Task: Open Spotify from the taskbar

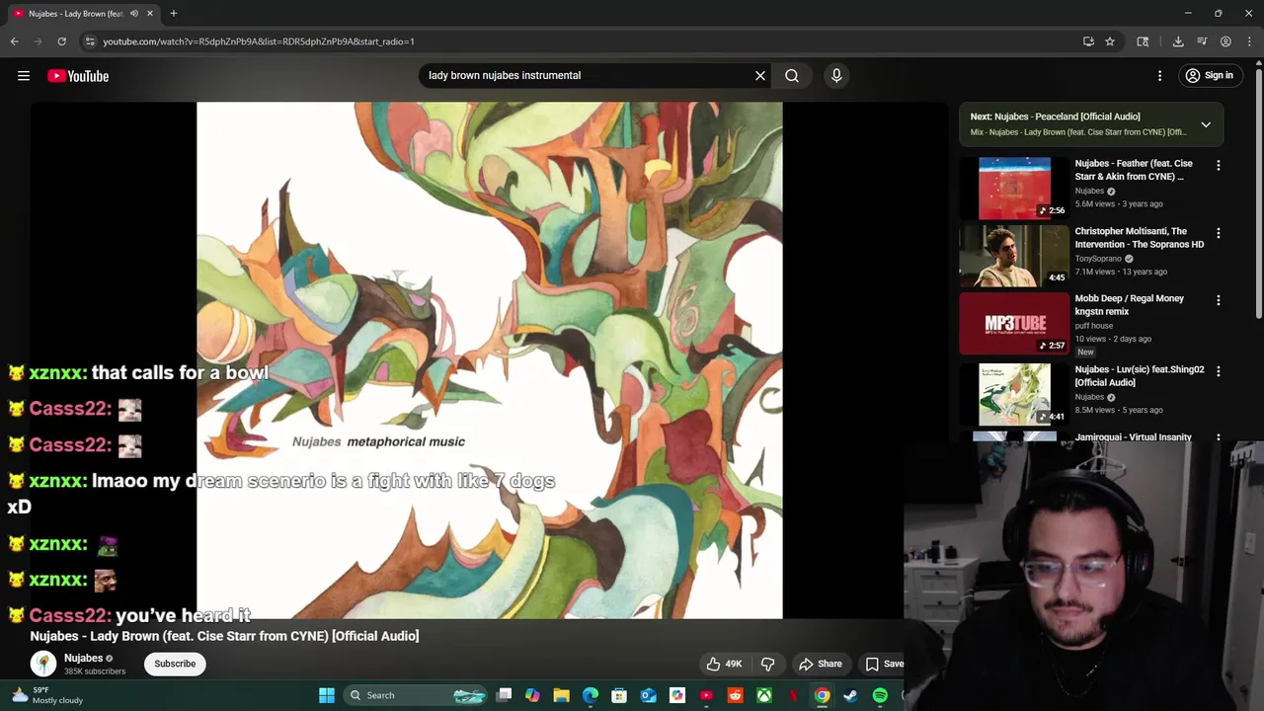Action: [880, 695]
